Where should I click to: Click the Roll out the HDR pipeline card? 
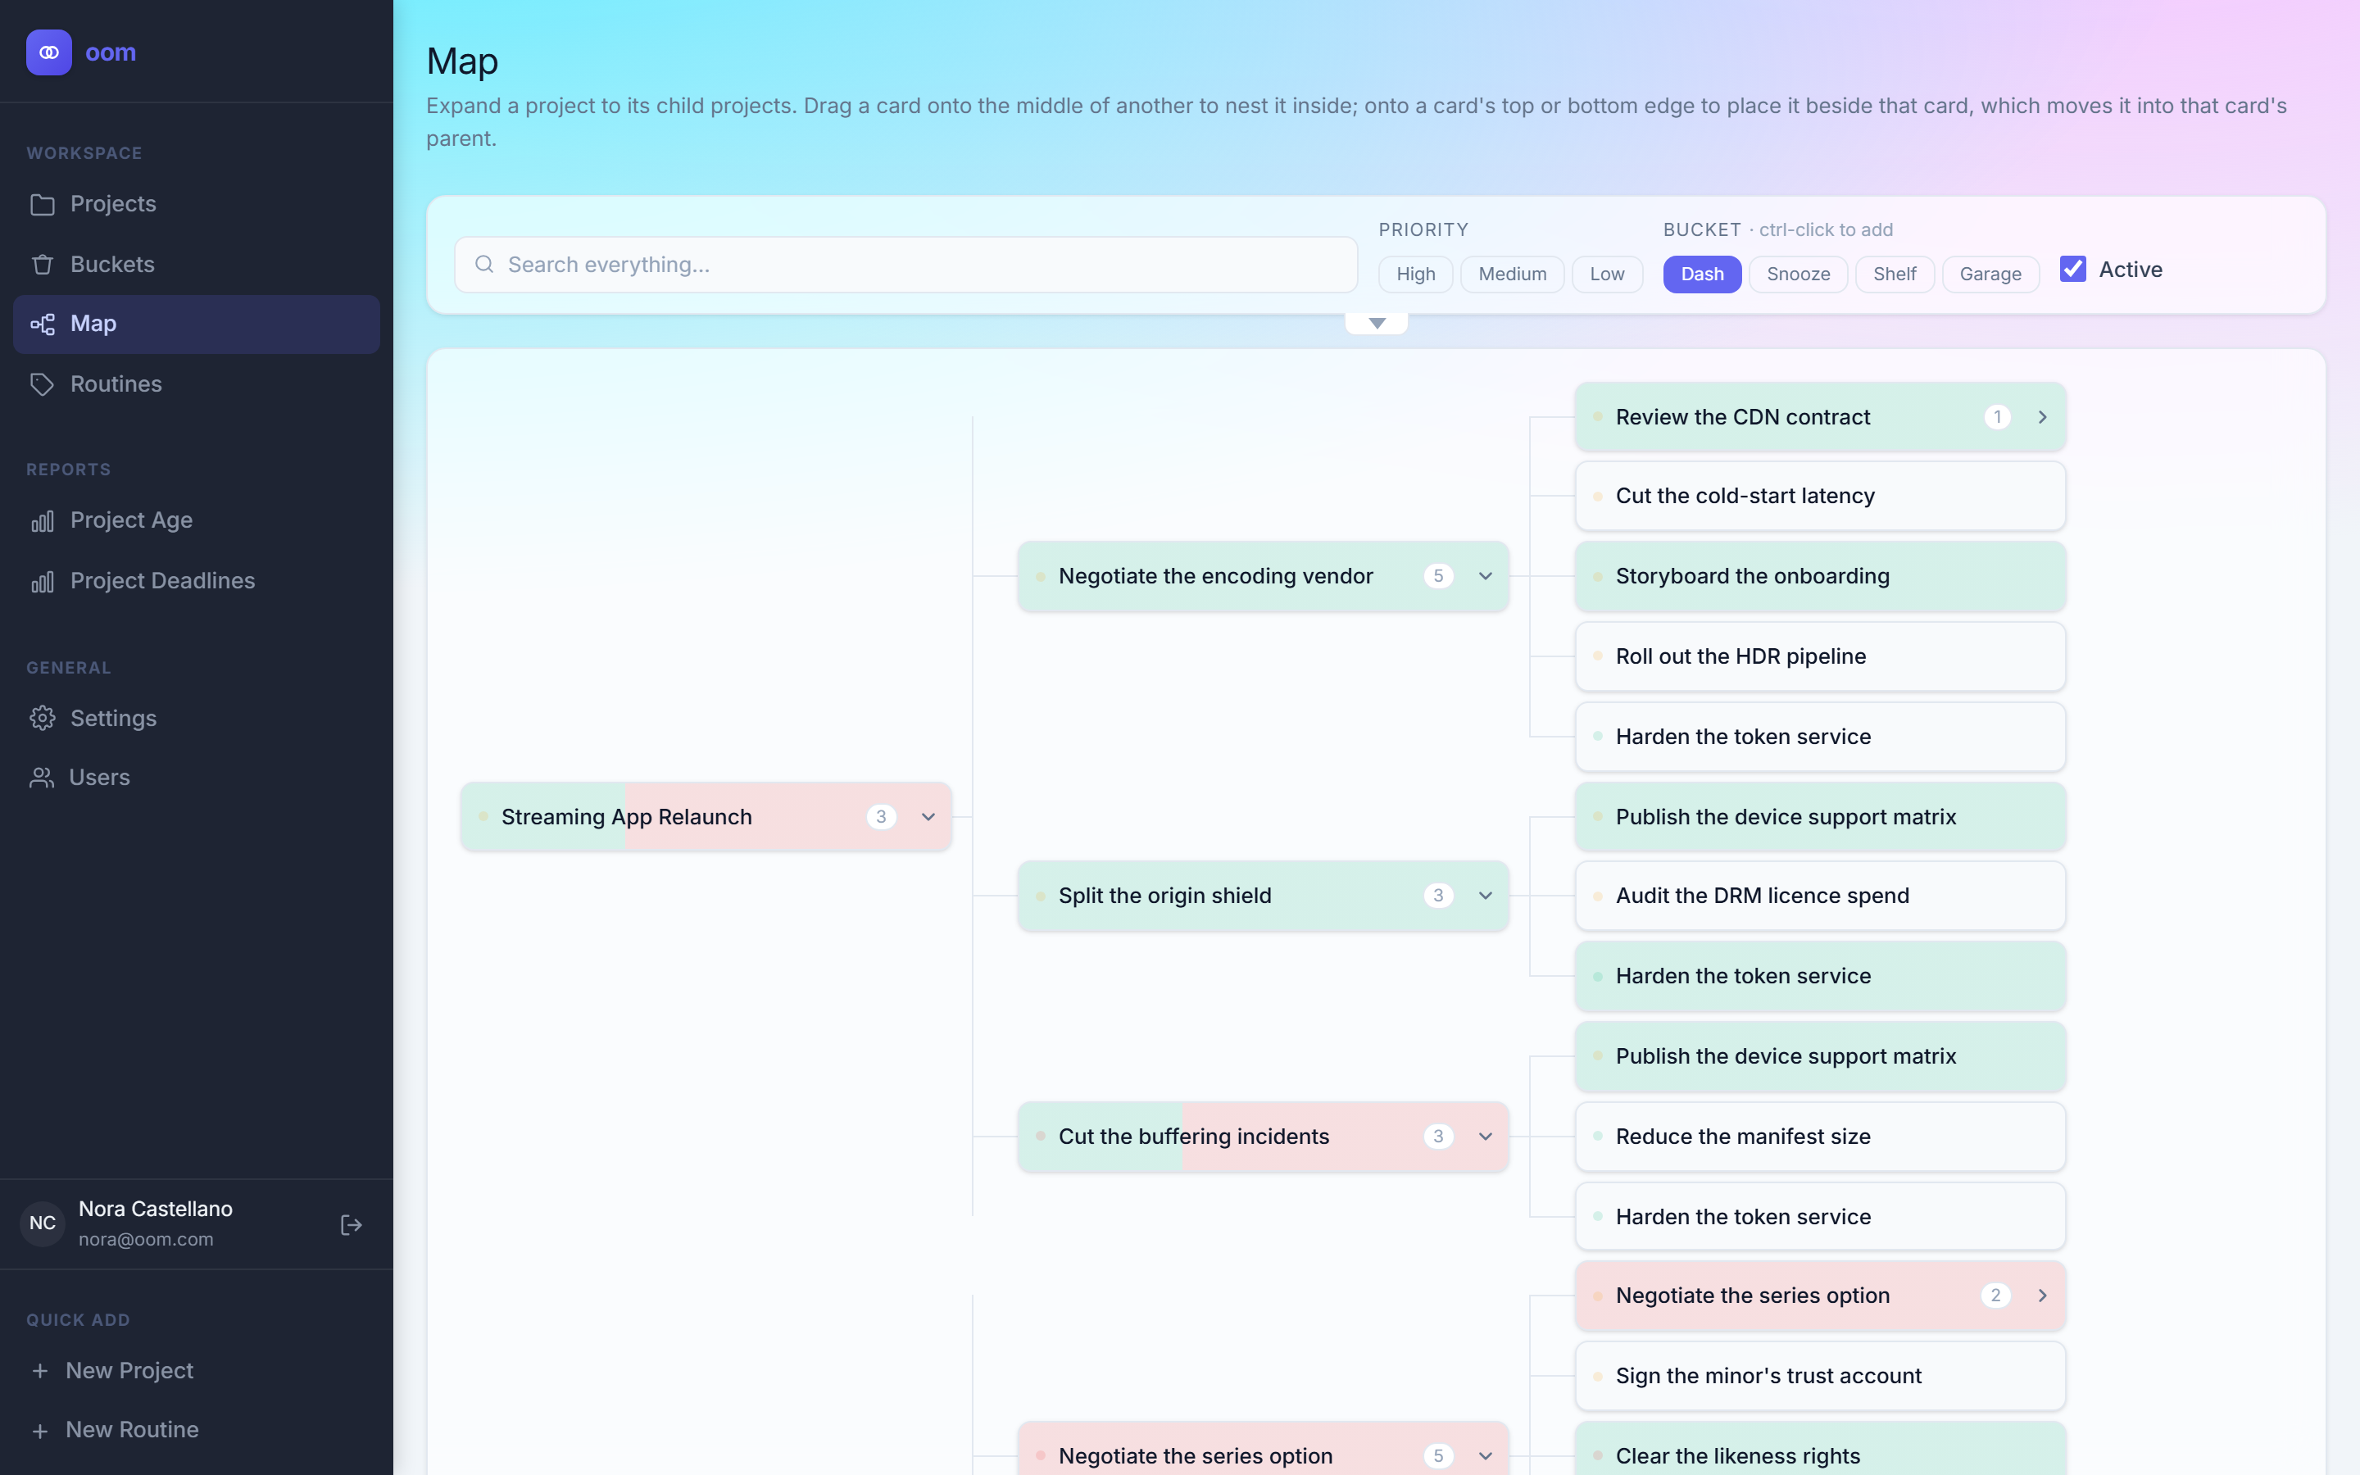point(1821,656)
